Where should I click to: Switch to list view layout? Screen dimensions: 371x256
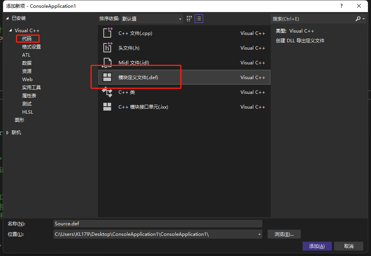click(199, 19)
